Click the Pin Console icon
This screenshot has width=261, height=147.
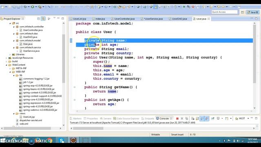(213, 118)
